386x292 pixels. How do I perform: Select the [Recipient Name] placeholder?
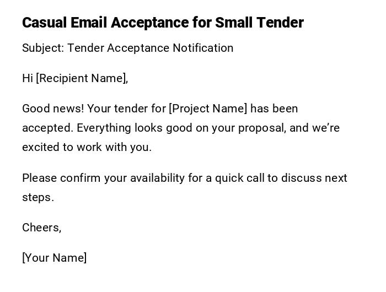[x=81, y=78]
